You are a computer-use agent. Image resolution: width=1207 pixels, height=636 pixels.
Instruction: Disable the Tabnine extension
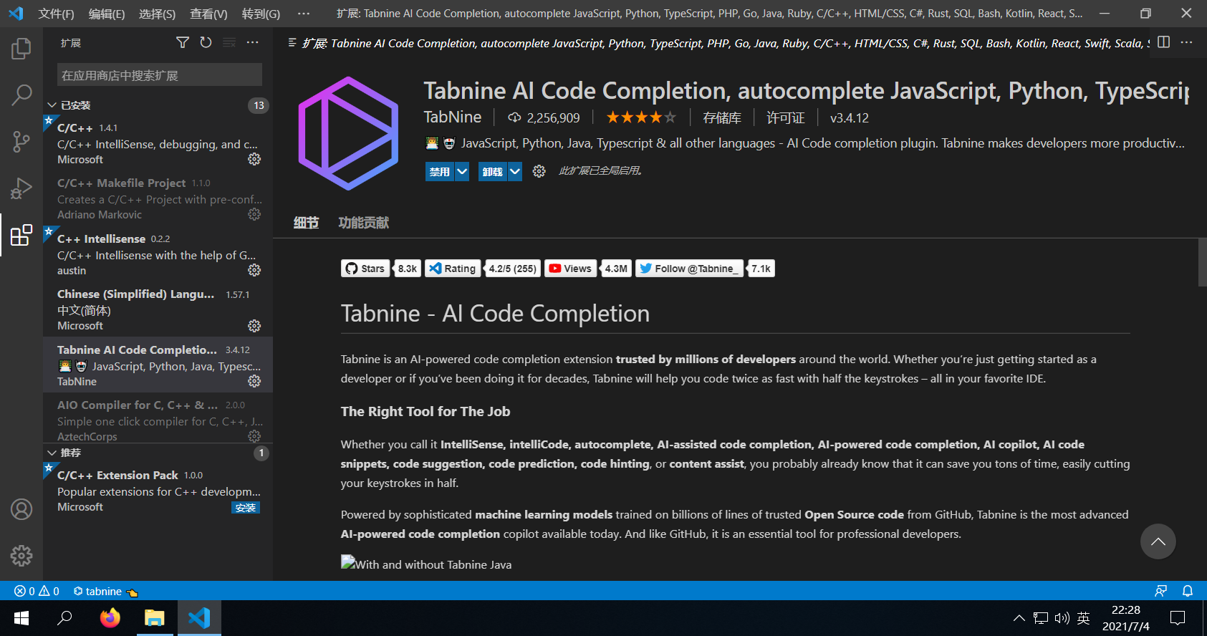439,171
